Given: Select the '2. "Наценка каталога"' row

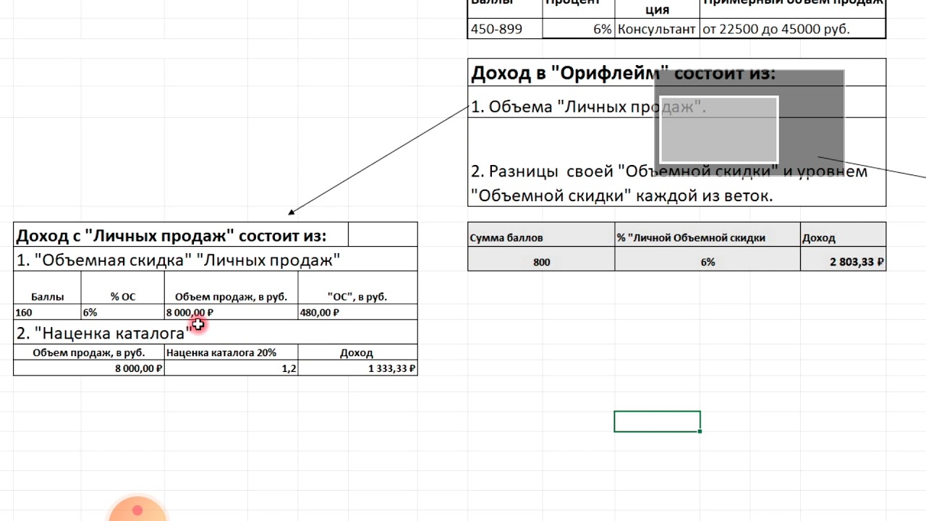Looking at the screenshot, I should pos(216,333).
